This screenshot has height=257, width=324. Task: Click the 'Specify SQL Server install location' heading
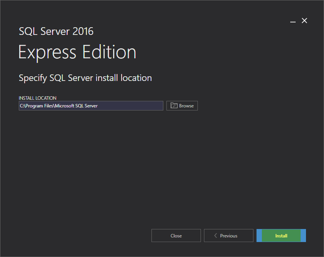(86, 78)
